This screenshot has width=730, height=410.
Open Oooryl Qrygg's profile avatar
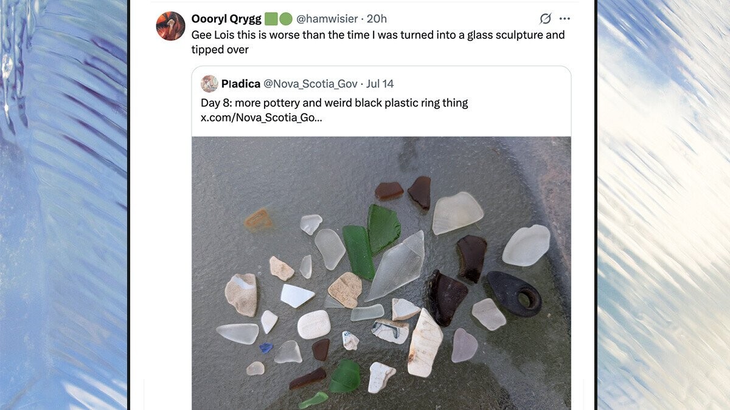170,26
